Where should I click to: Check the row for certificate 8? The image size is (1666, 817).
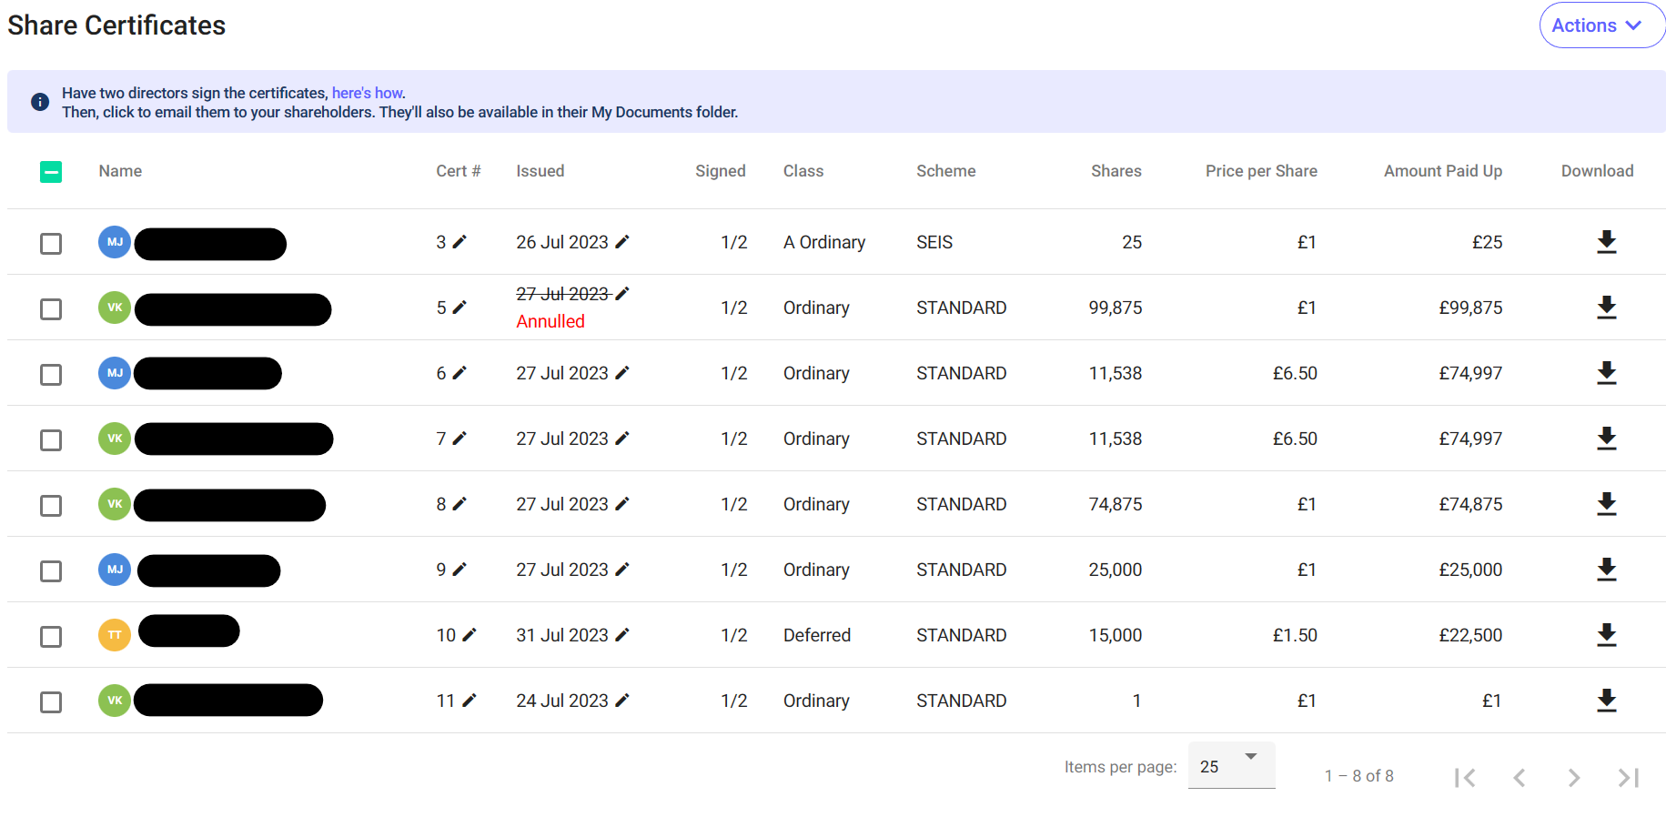click(51, 506)
